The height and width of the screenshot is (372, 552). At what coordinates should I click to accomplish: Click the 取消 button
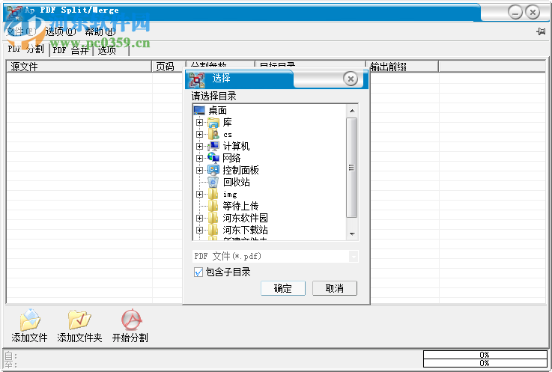[335, 289]
